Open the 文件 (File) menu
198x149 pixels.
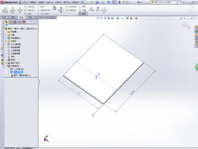(25, 2)
